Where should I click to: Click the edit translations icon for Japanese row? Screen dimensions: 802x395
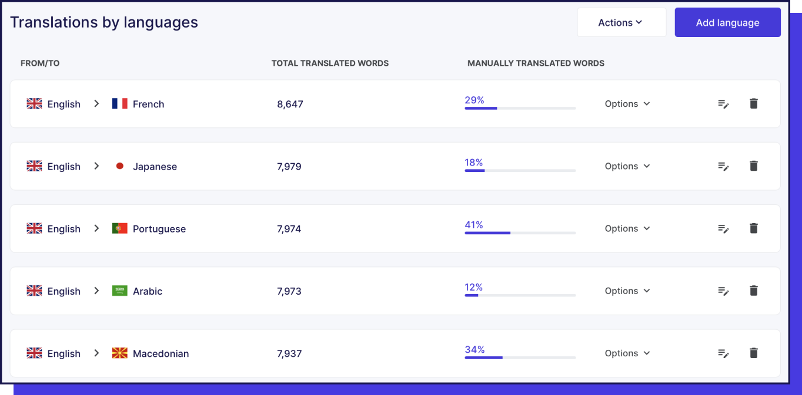point(723,166)
